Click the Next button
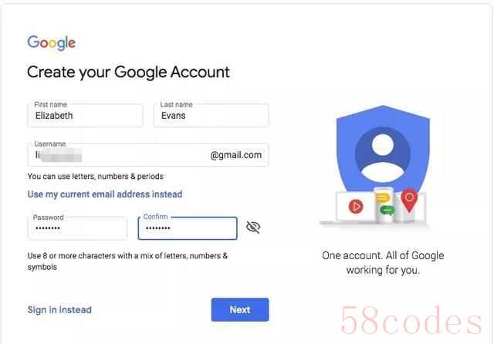The width and height of the screenshot is (494, 344). tap(240, 310)
